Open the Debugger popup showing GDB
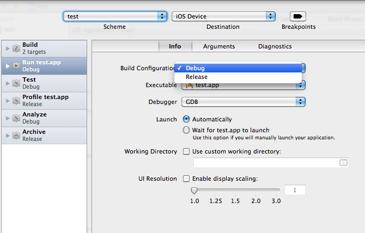This screenshot has height=233, width=365. point(244,102)
